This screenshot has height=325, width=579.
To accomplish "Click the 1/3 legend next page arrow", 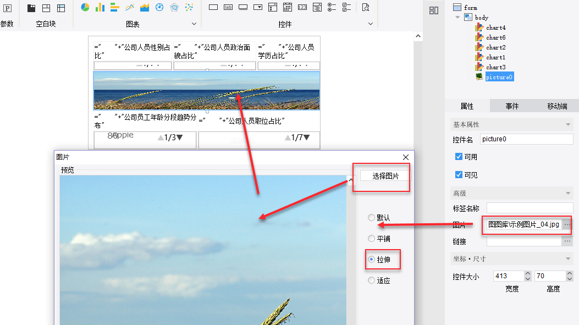I will tap(180, 137).
